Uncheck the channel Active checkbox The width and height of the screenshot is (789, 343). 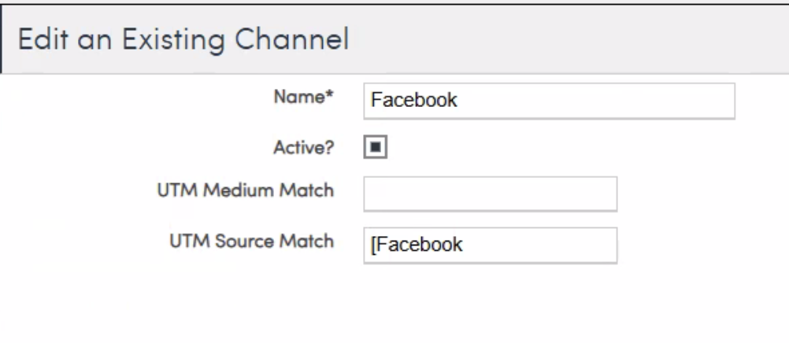[x=376, y=147]
